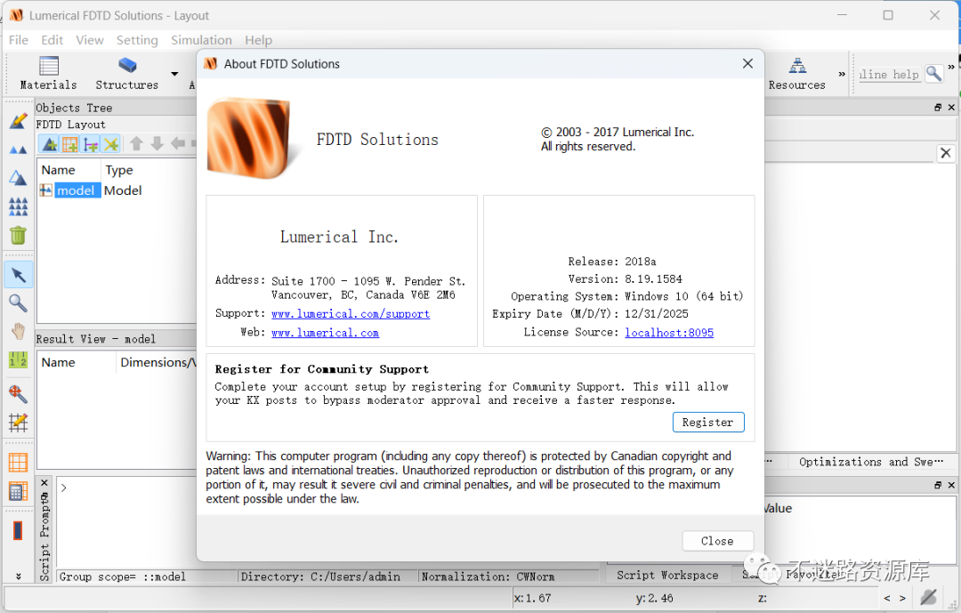Click the Name header in Objects Tree
961x613 pixels.
point(58,170)
